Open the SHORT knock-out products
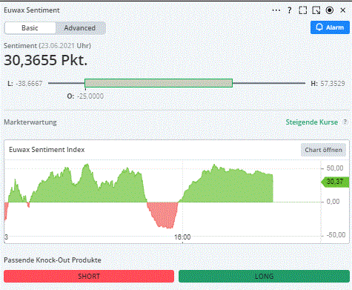This screenshot has width=352, height=290. [89, 276]
